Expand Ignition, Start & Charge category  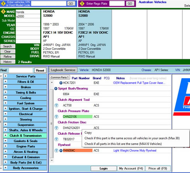(5, 108)
